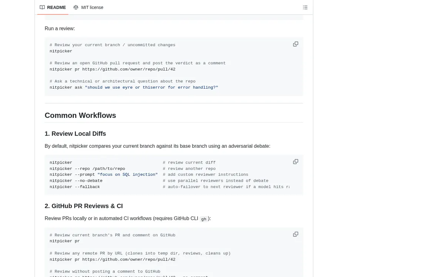
Task: Click the sentence starting "By default, nitpicker compares"
Action: [158, 146]
